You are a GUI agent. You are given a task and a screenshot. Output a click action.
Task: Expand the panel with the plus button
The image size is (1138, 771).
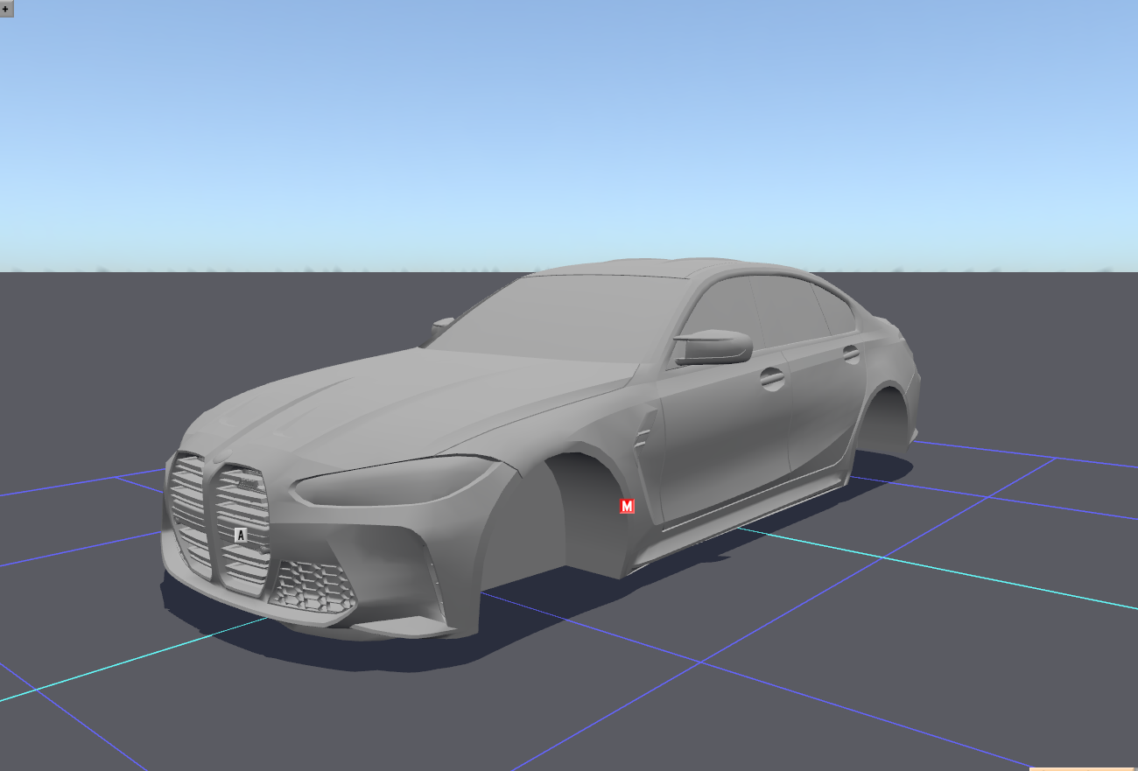[x=7, y=8]
